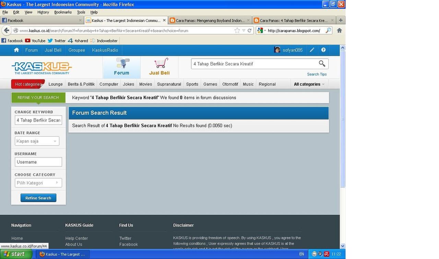Image resolution: width=439 pixels, height=259 pixels.
Task: Open YouTube bookmark
Action: click(35, 41)
